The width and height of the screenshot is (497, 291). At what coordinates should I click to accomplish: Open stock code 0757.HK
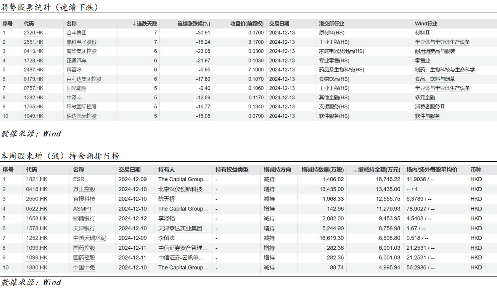(34, 88)
